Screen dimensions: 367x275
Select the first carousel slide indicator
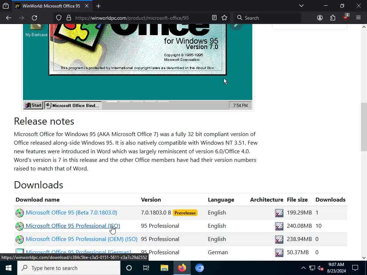(112, 101)
